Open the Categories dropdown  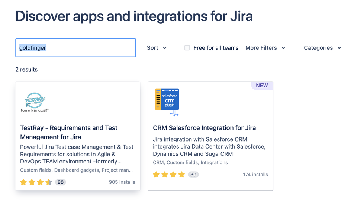[322, 48]
